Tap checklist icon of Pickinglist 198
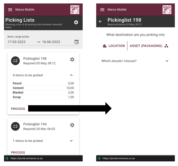 pos(15,61)
